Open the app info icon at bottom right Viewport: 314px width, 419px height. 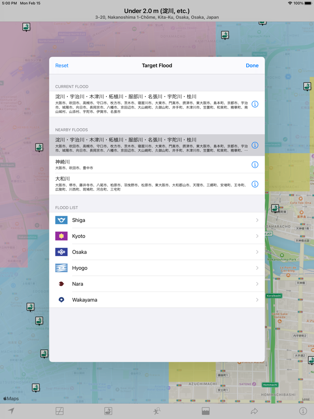pyautogui.click(x=303, y=411)
